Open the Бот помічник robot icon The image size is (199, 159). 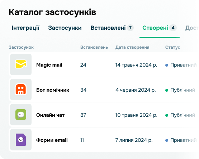[x=21, y=90]
